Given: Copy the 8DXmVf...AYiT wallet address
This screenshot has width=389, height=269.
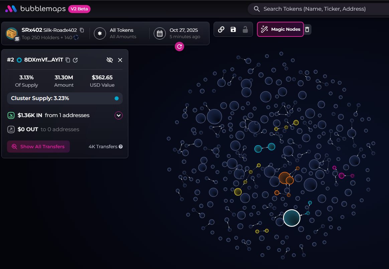Looking at the screenshot, I should (68, 60).
